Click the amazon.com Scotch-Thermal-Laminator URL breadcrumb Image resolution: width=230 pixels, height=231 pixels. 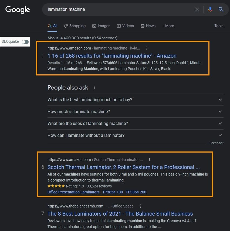[x=95, y=160]
